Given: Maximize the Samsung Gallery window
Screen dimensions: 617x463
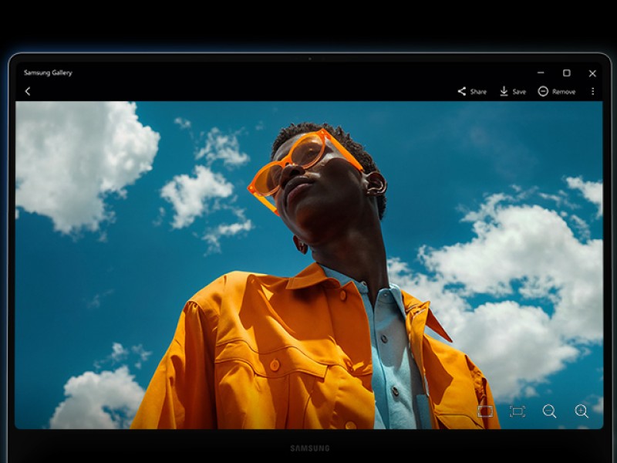Looking at the screenshot, I should (x=566, y=73).
